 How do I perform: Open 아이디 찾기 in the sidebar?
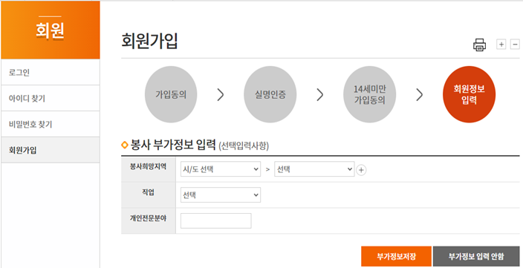coord(51,98)
